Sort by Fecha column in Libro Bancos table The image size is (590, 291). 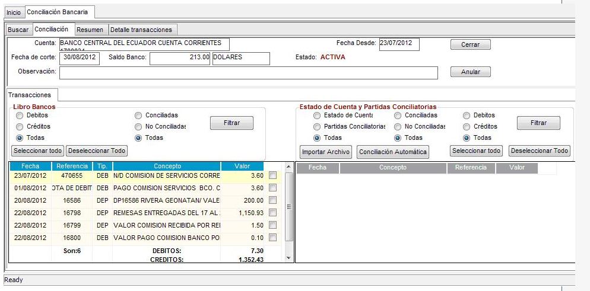(x=30, y=166)
